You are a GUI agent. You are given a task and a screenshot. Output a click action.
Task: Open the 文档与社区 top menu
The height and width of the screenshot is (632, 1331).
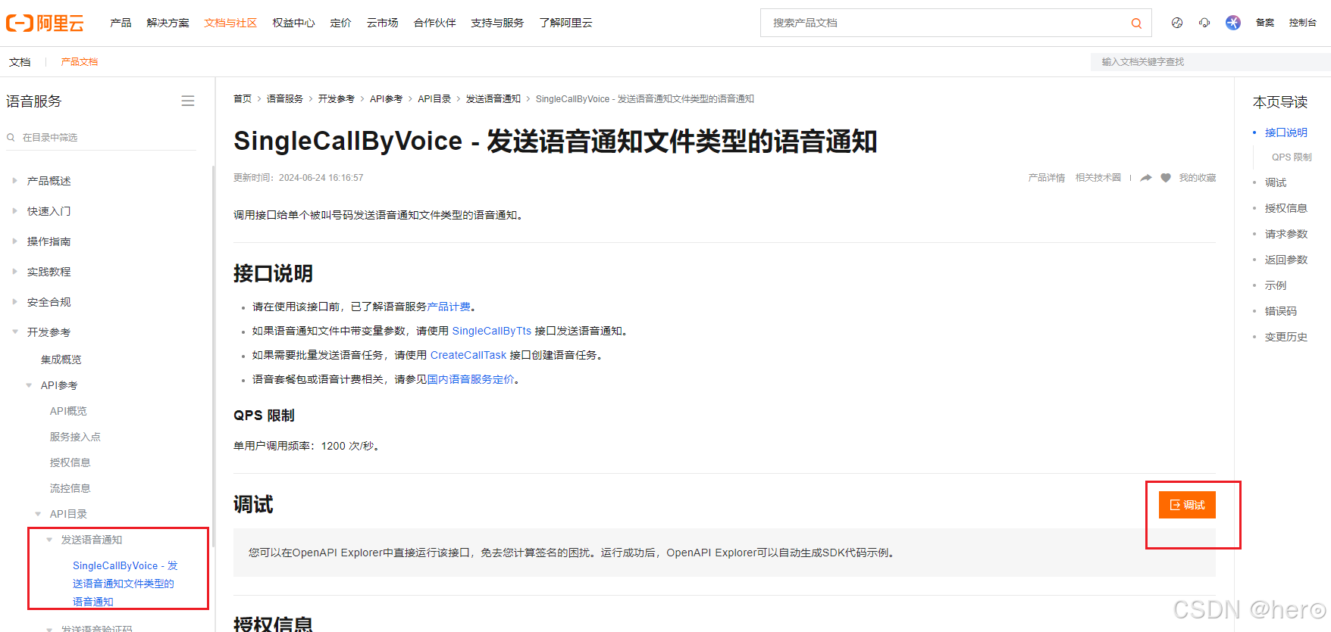click(230, 23)
